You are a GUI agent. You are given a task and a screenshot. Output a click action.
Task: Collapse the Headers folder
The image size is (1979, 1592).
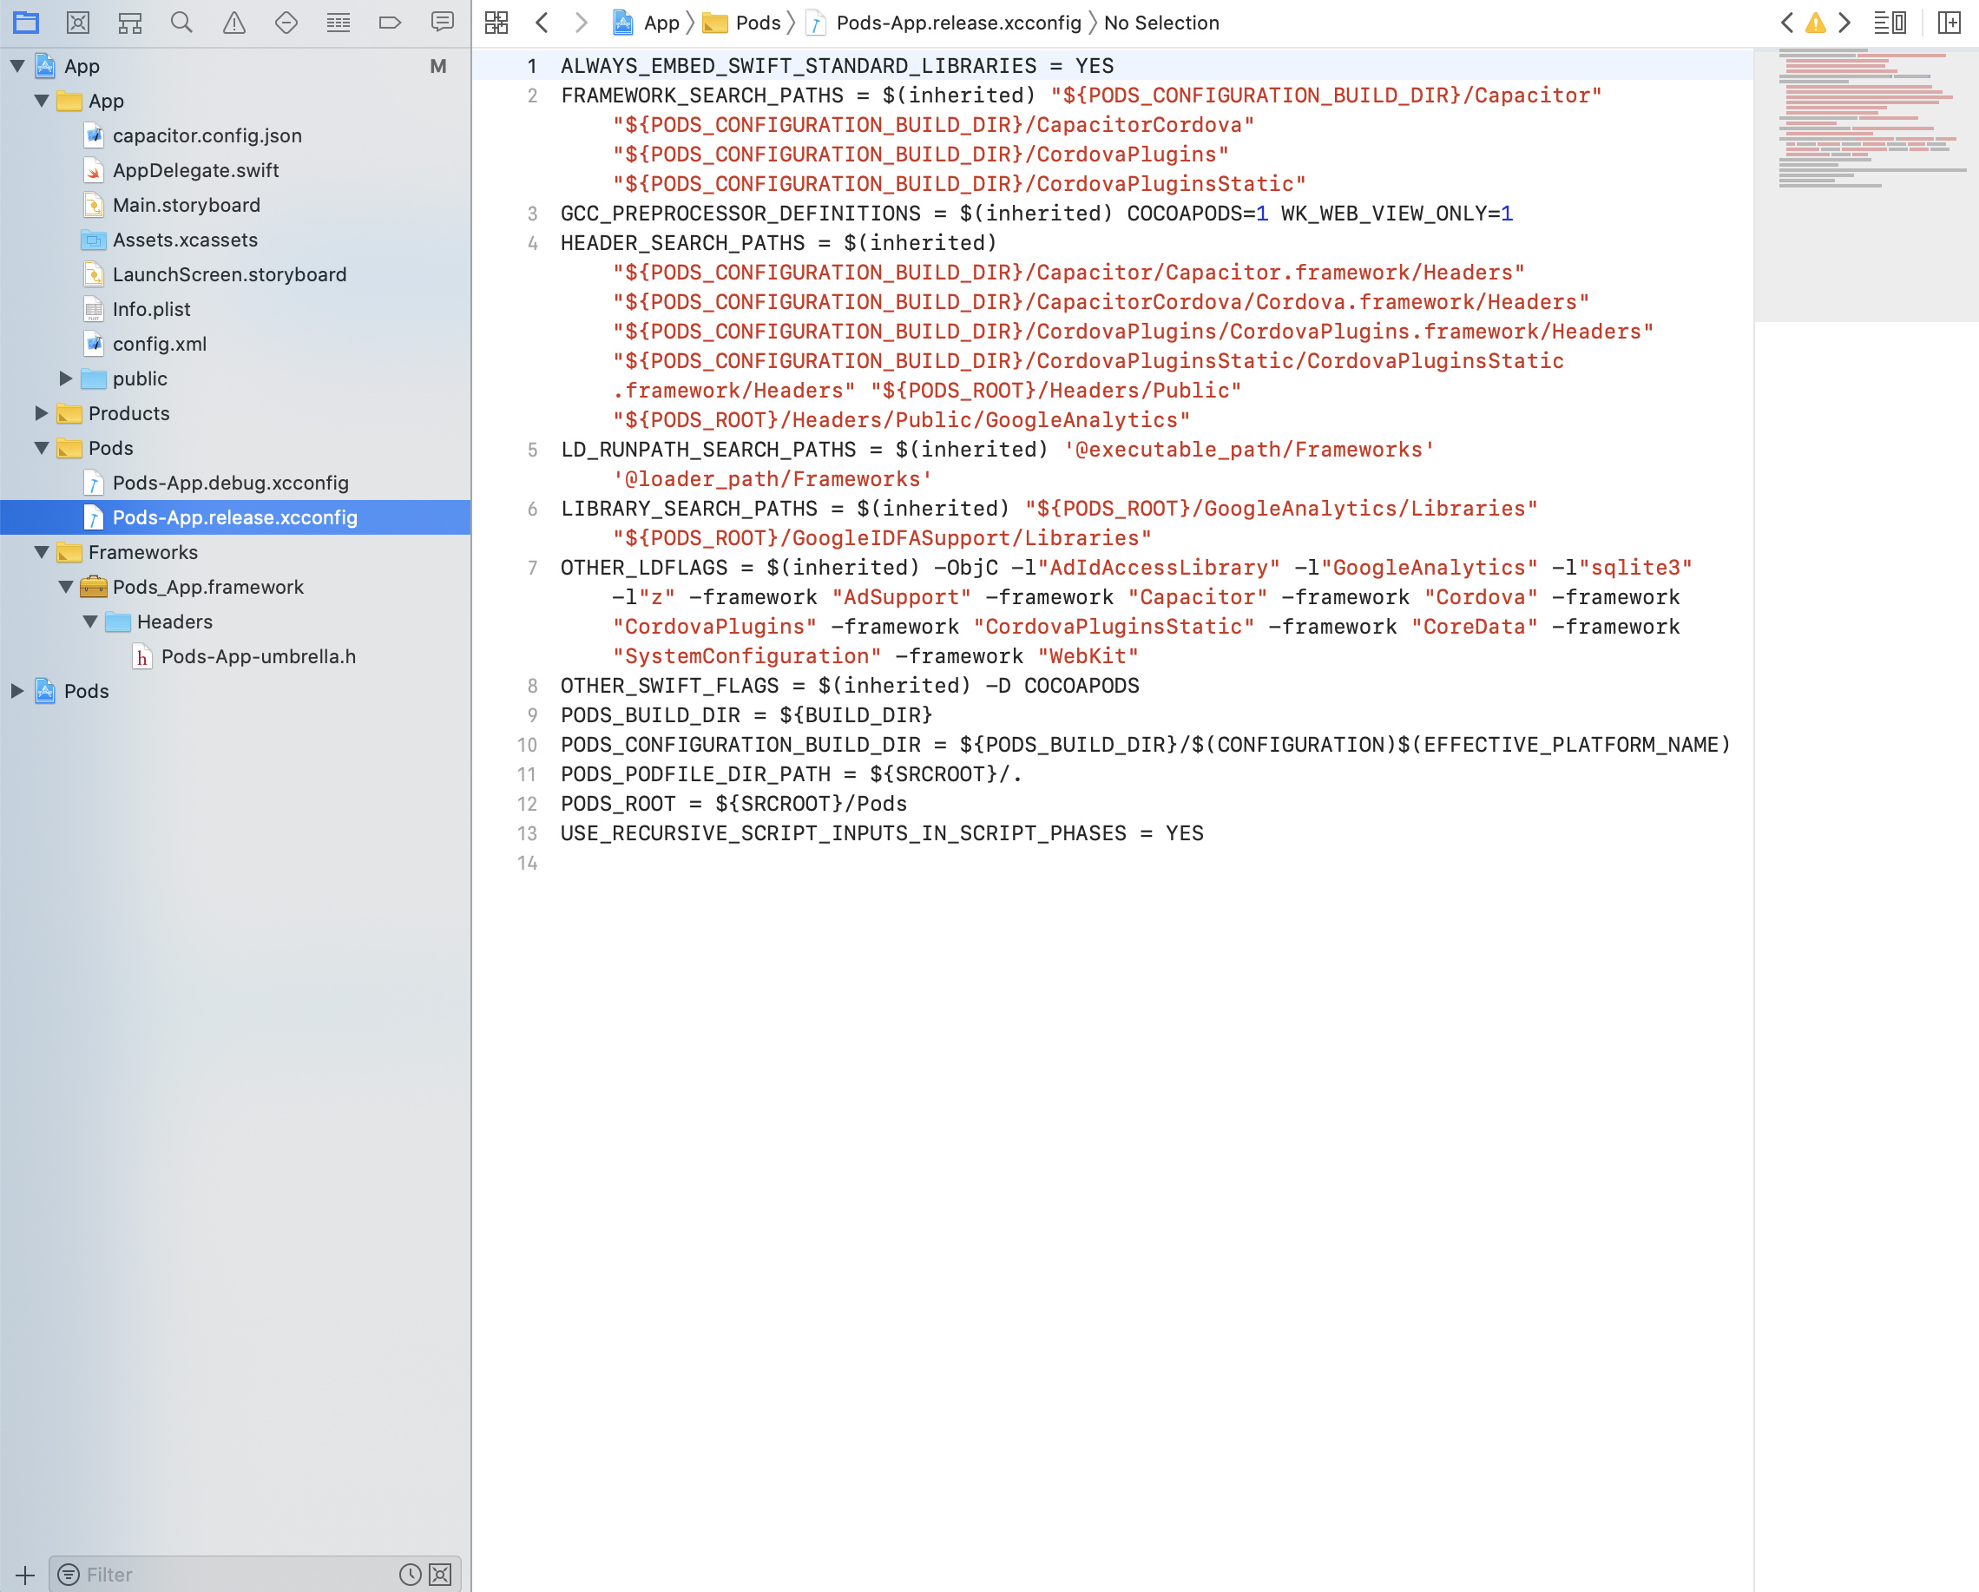[x=90, y=622]
